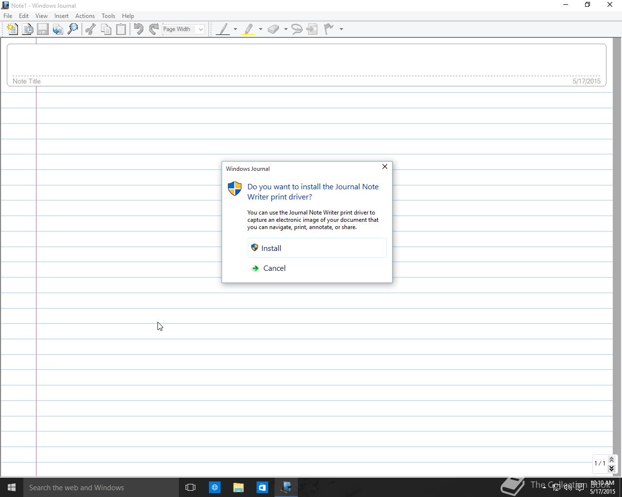622x497 pixels.
Task: Click the Search the web and Windows box
Action: (101, 487)
